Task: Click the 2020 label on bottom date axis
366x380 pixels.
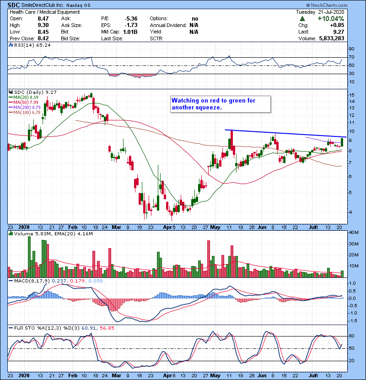Action: click(24, 375)
